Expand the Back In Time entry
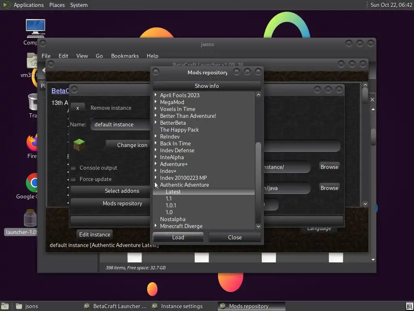Viewport: 414px width, 311px height. pyautogui.click(x=156, y=143)
